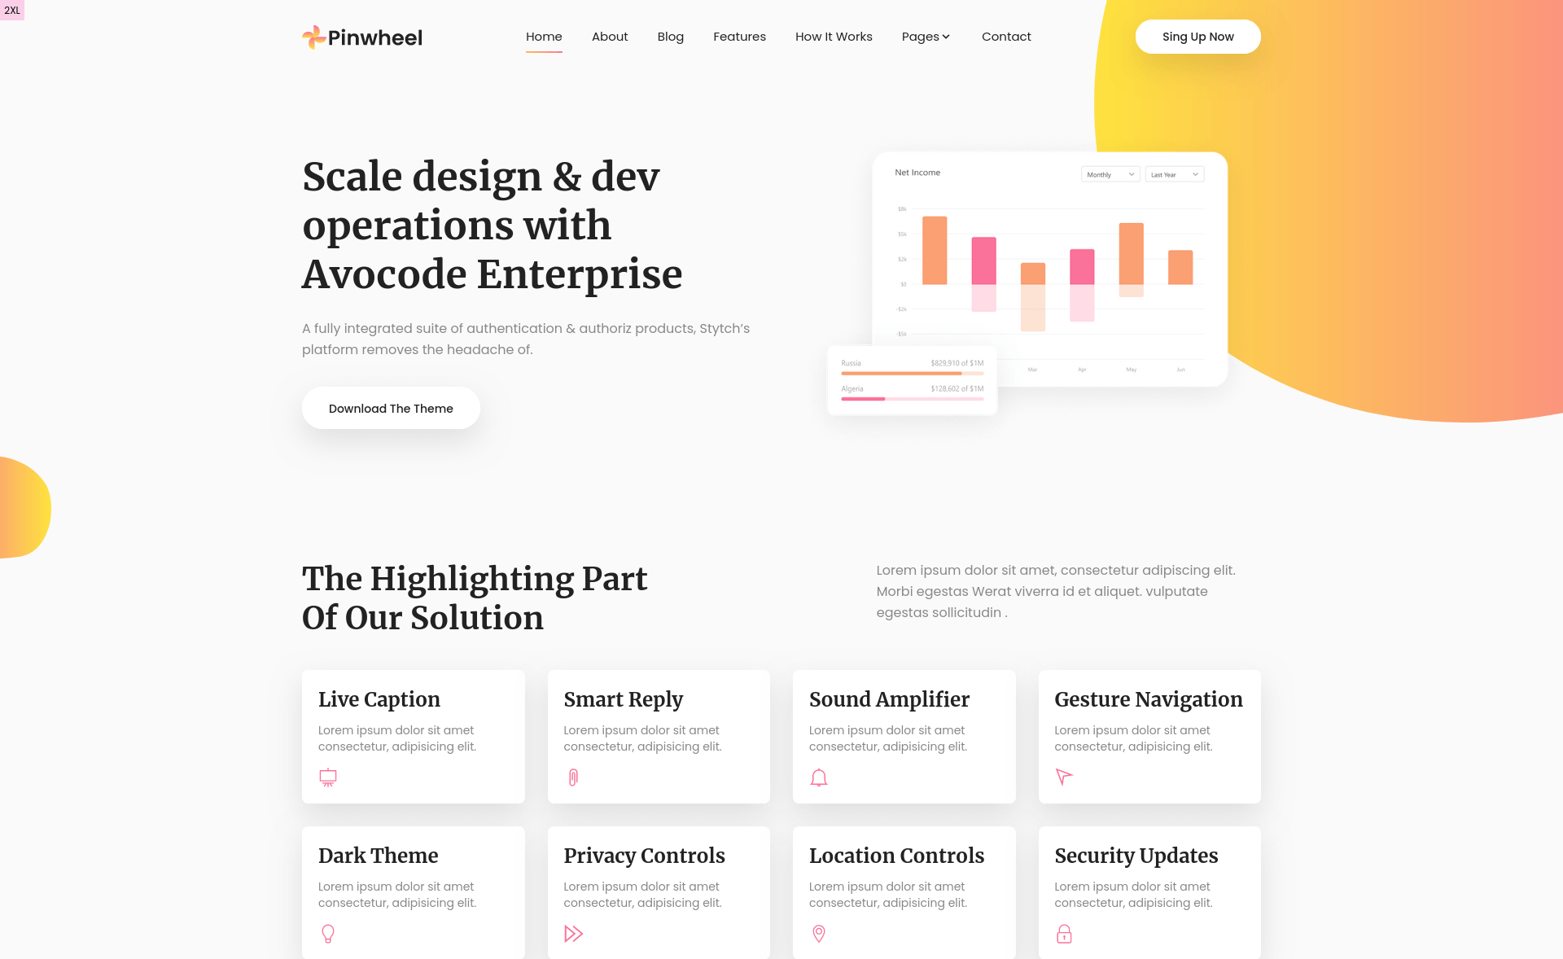The height and width of the screenshot is (959, 1563).
Task: Click the Live Caption monitor icon
Action: tap(327, 777)
